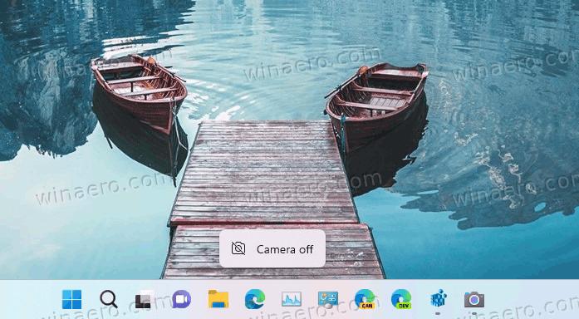Open taskbar Search magnifier
The width and height of the screenshot is (579, 319).
109,299
